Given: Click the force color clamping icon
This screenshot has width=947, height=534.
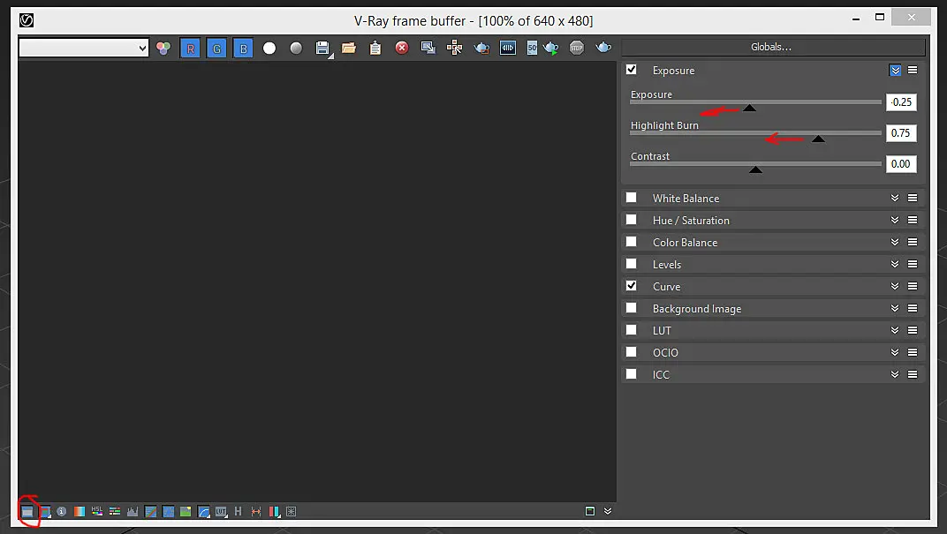Looking at the screenshot, I should [x=45, y=512].
